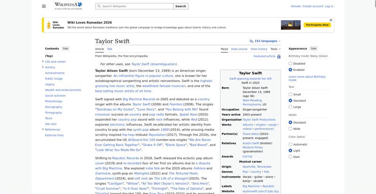
Task: Click the magnifier icon in the search box
Action: pos(99,7)
